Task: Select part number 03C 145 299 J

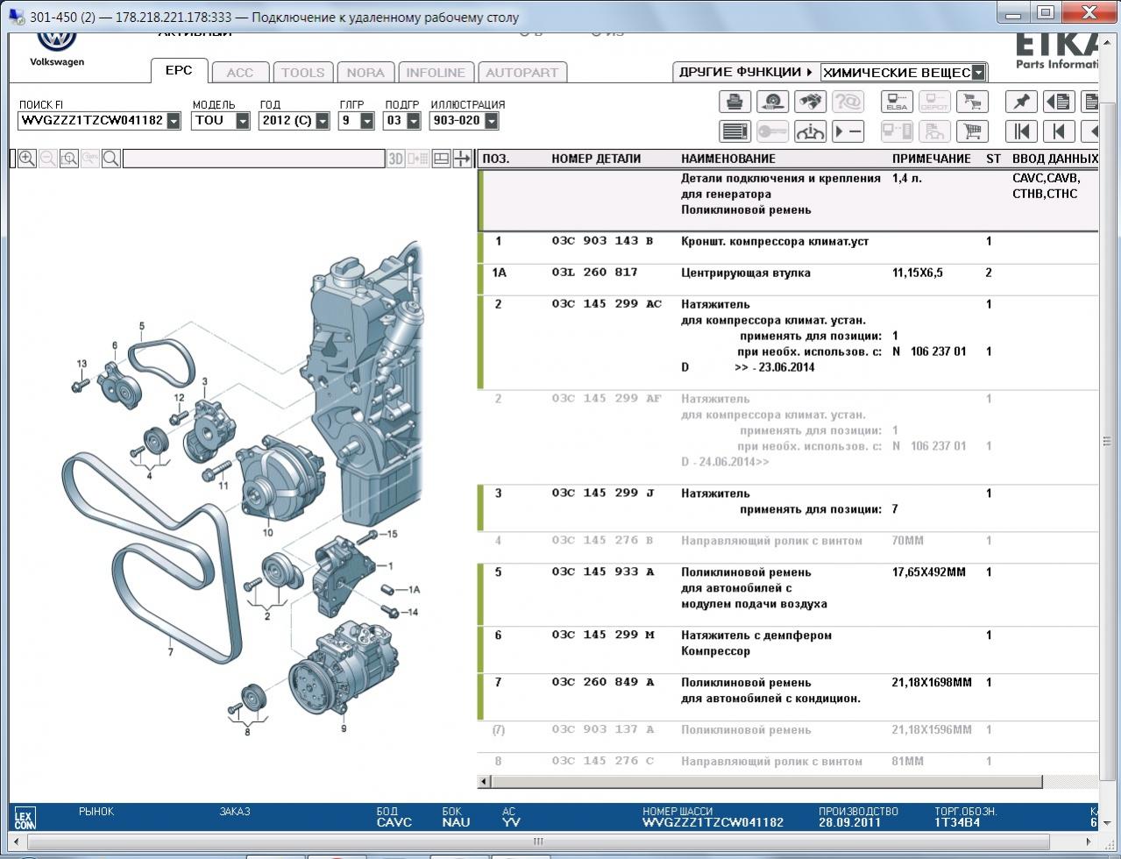Action: pyautogui.click(x=603, y=493)
